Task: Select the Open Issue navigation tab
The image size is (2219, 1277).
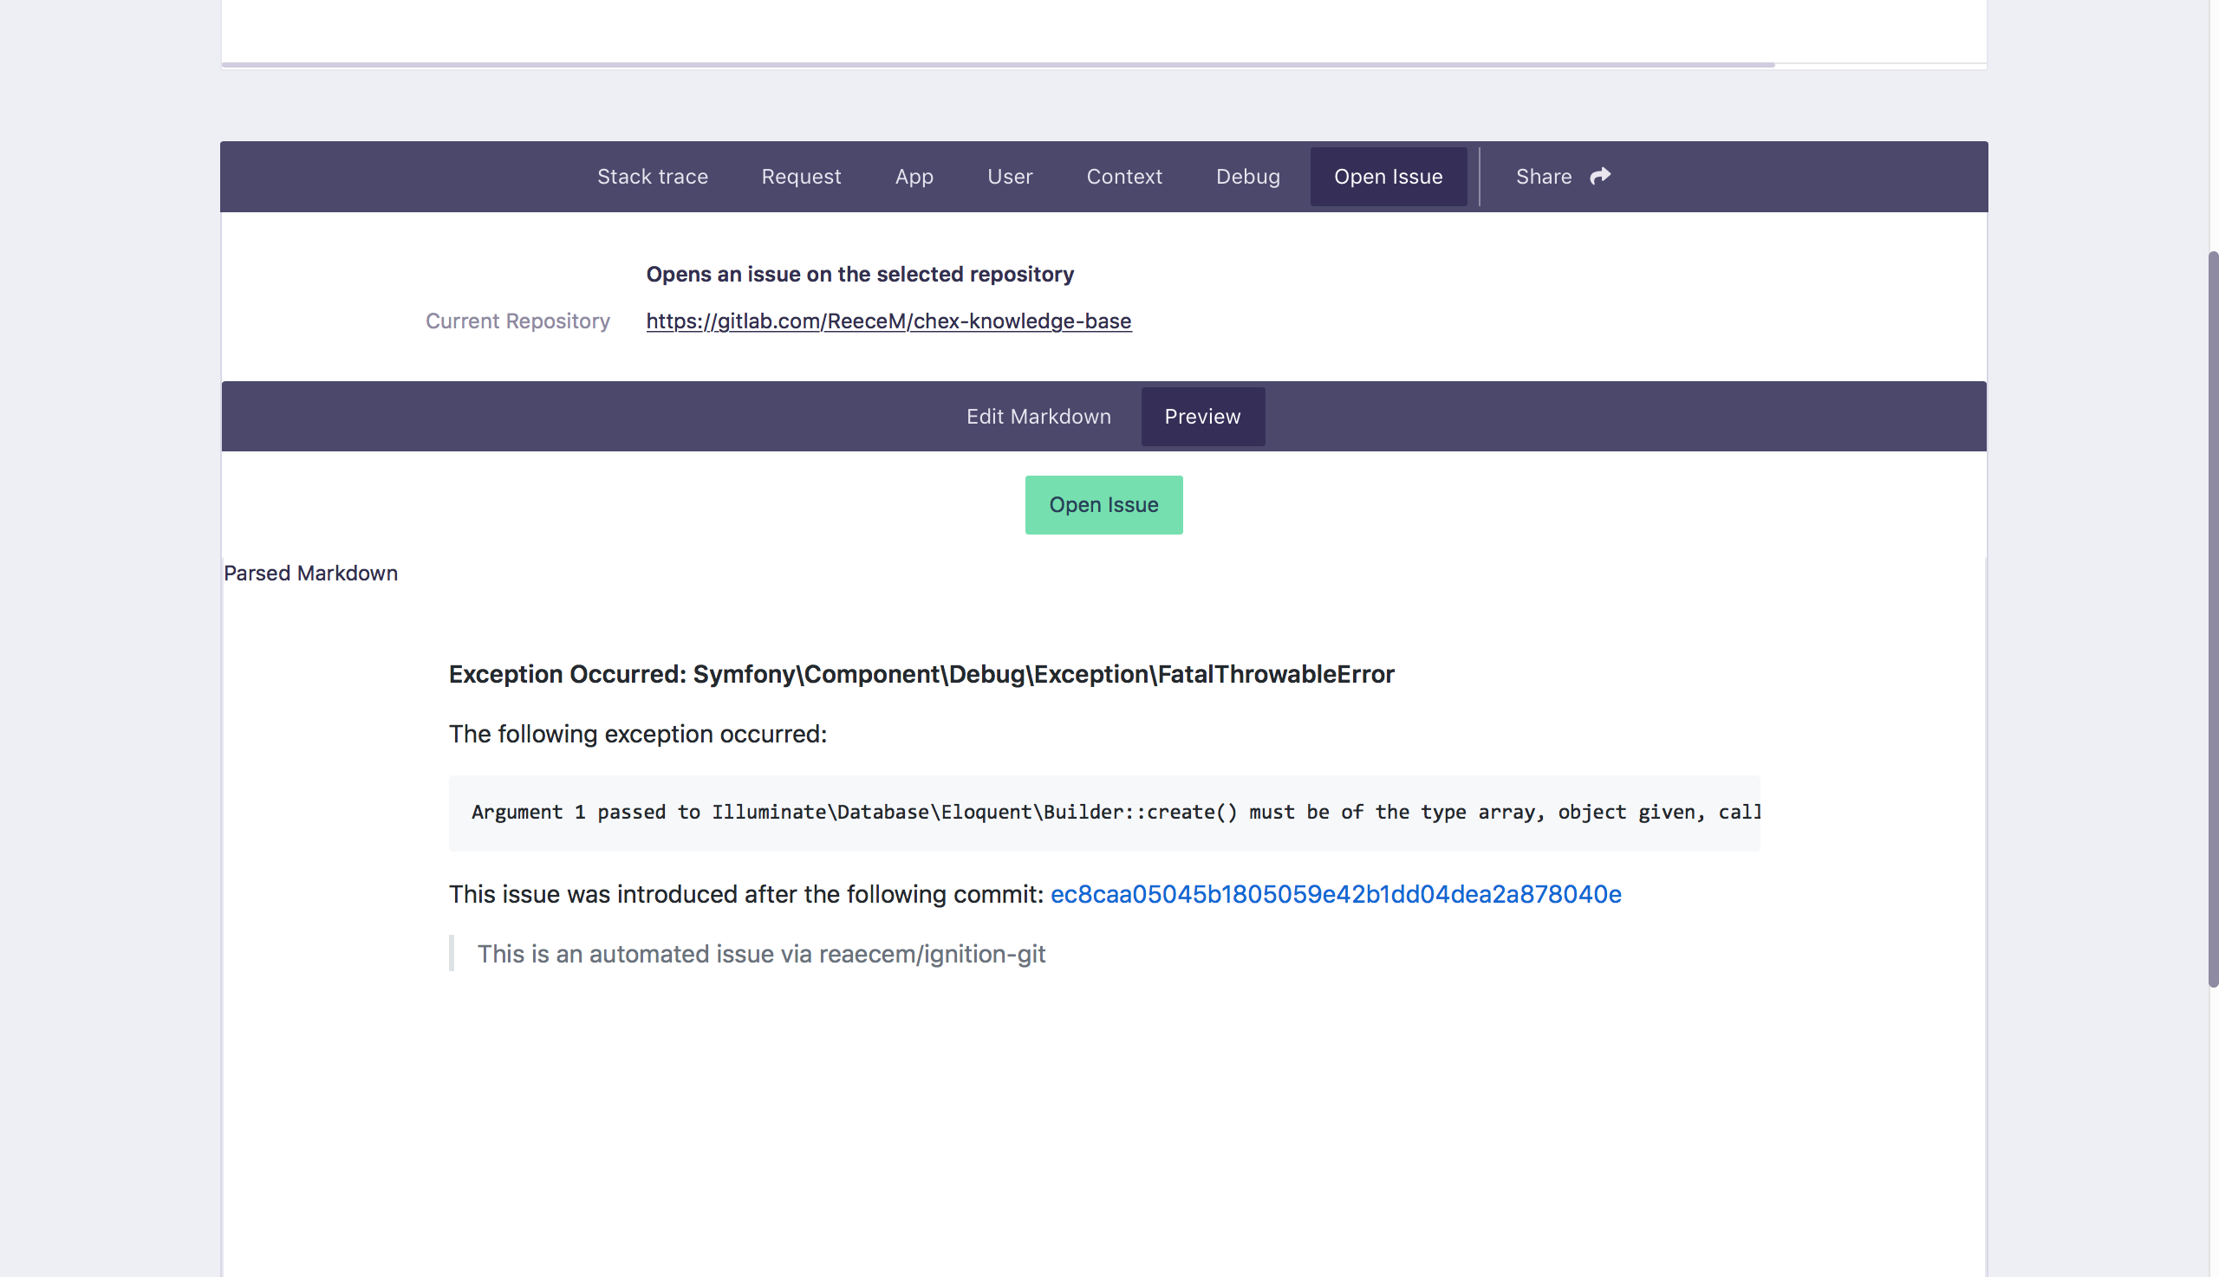Action: [x=1387, y=176]
